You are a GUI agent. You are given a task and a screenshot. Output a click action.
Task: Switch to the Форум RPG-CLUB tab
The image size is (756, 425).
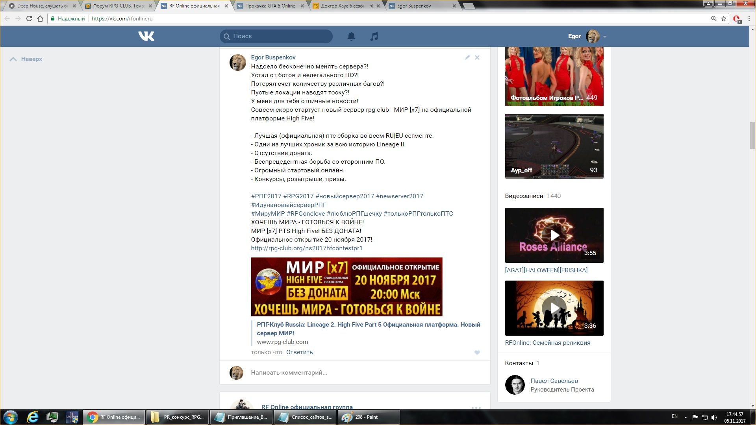click(x=118, y=6)
